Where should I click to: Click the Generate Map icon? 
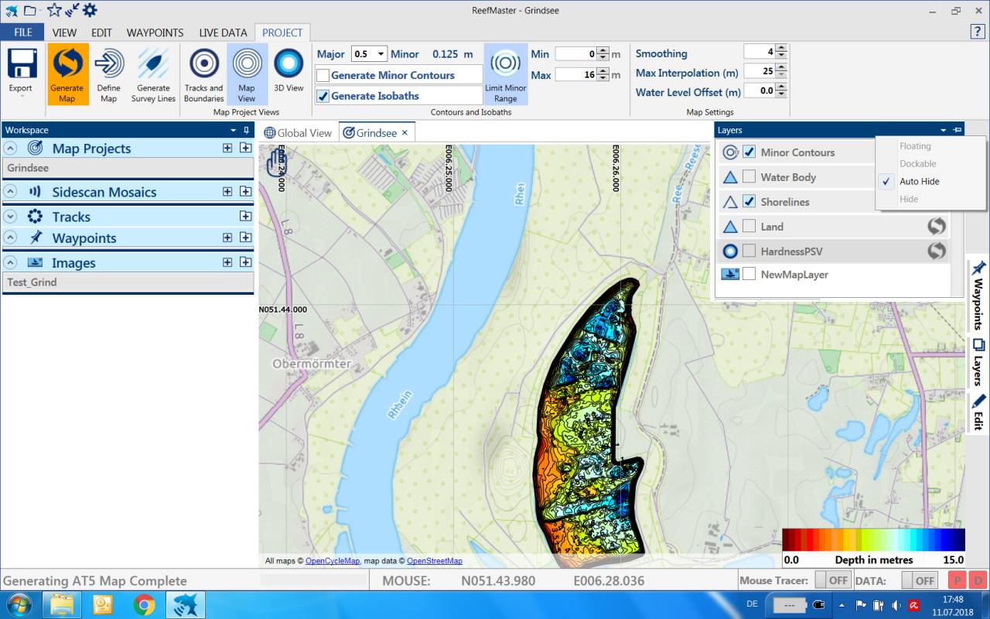67,63
